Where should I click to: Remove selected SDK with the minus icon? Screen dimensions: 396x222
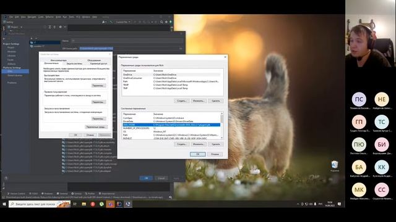(x=36, y=38)
